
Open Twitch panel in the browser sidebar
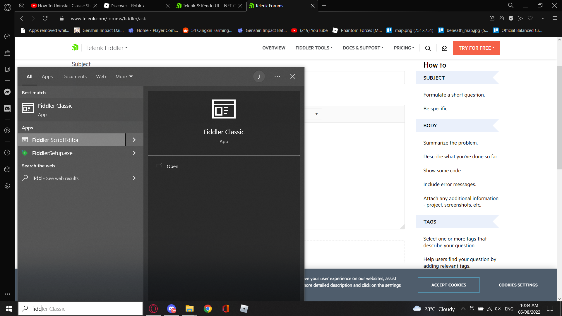click(x=7, y=69)
